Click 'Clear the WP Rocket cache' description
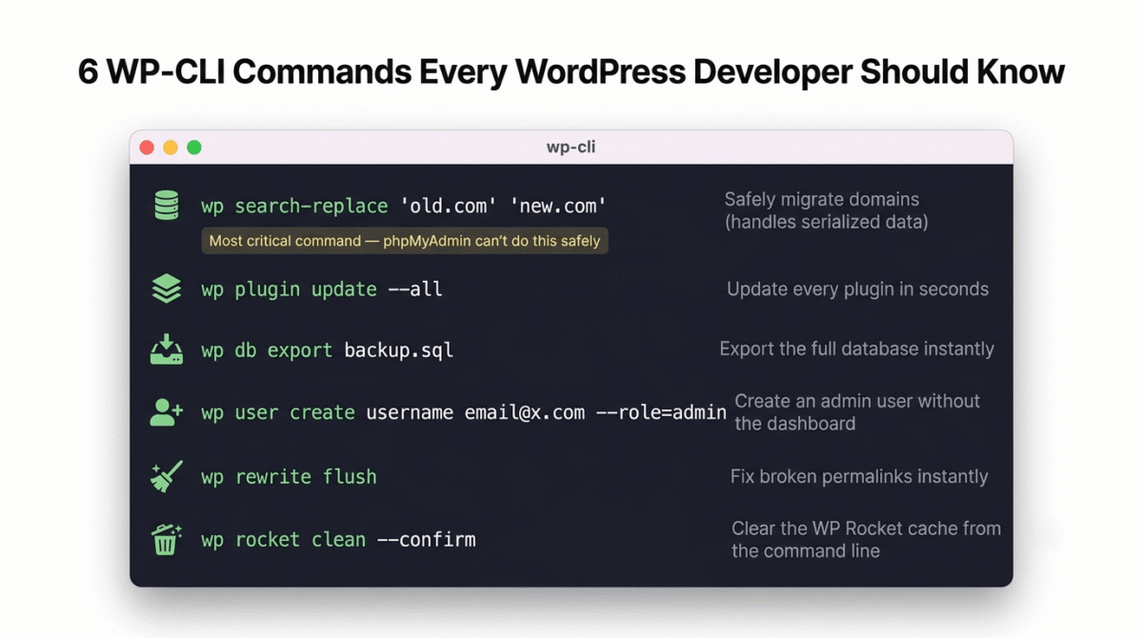This screenshot has height=638, width=1143. 866,539
